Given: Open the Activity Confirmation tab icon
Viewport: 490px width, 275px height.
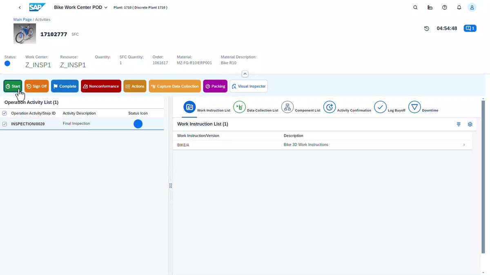Looking at the screenshot, I should [x=330, y=107].
